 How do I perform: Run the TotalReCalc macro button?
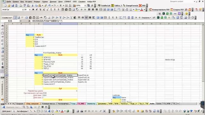point(104,6)
